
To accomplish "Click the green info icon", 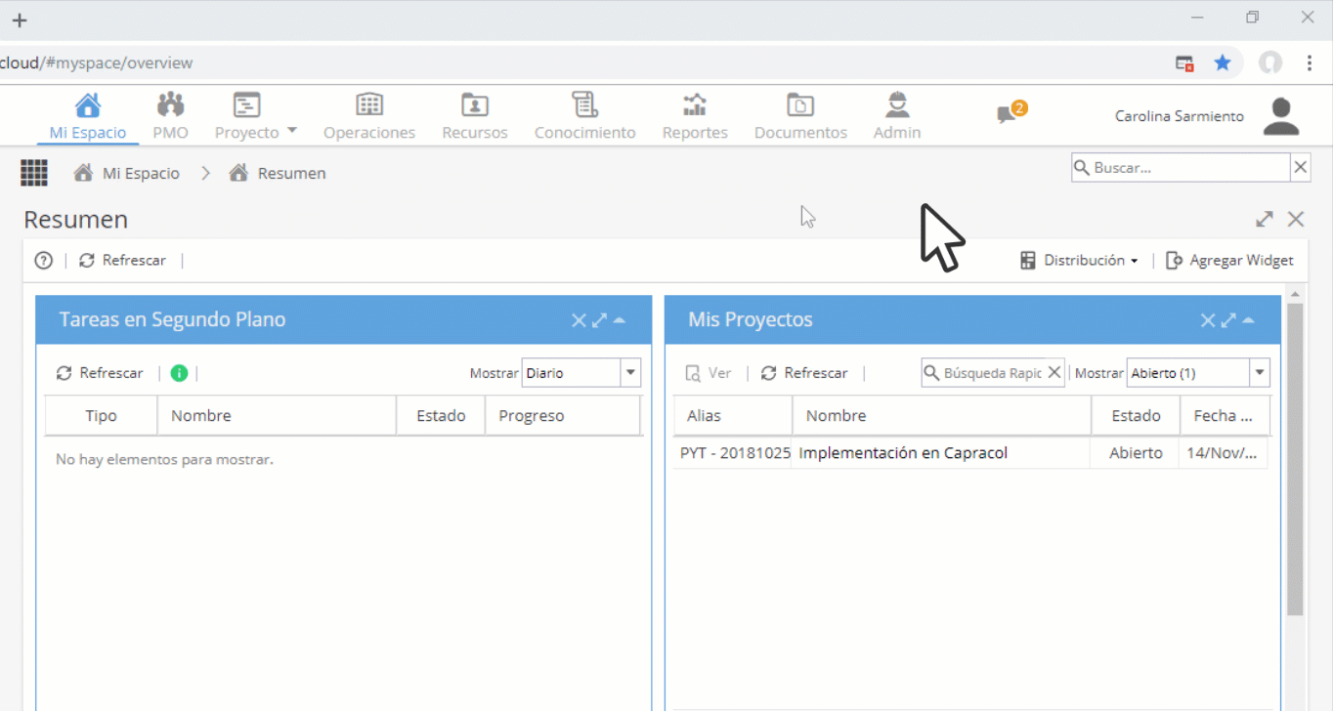I will [x=179, y=373].
